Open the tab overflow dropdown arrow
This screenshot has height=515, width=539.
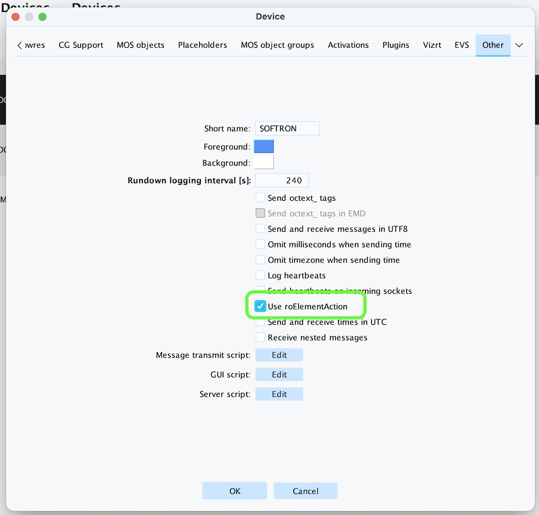(519, 45)
